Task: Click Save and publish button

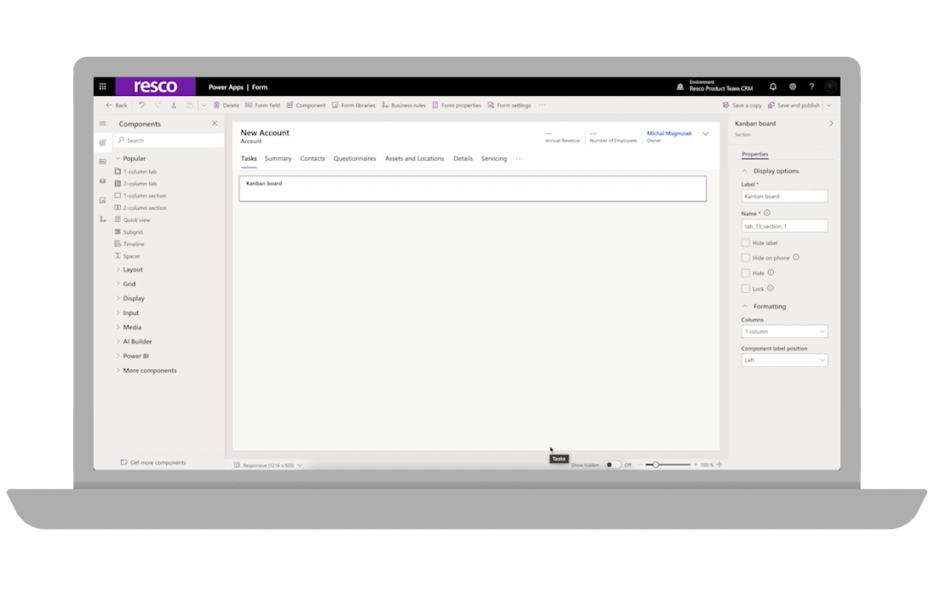Action: 794,105
